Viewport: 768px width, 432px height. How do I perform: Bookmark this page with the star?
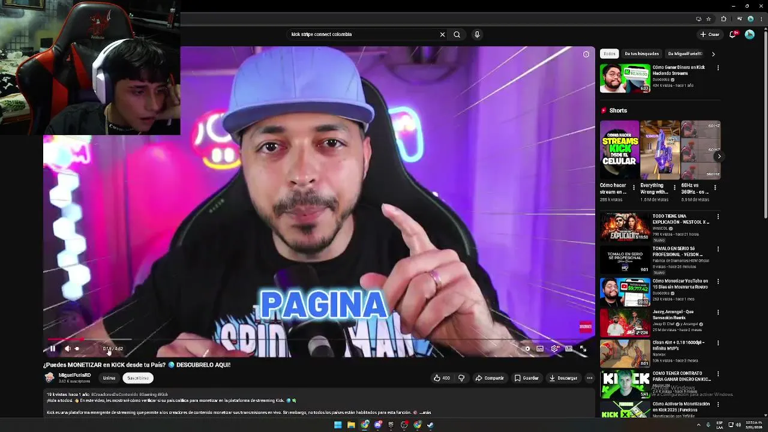709,19
